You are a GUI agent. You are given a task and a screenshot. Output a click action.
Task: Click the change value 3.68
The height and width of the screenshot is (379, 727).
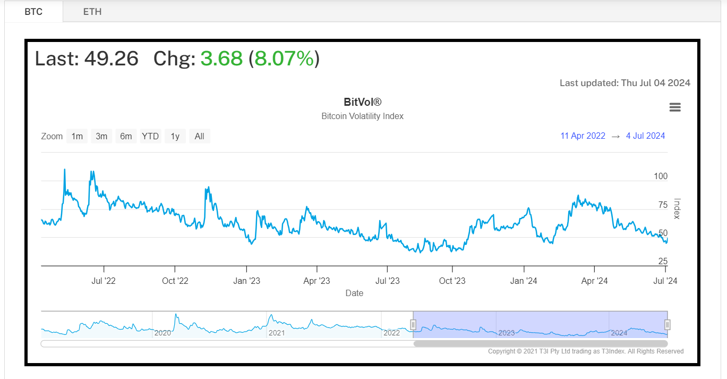pyautogui.click(x=221, y=58)
